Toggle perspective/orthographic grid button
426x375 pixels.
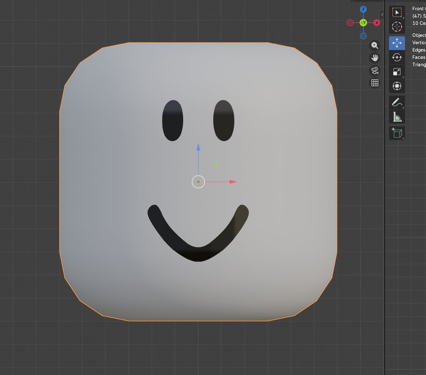tap(375, 83)
